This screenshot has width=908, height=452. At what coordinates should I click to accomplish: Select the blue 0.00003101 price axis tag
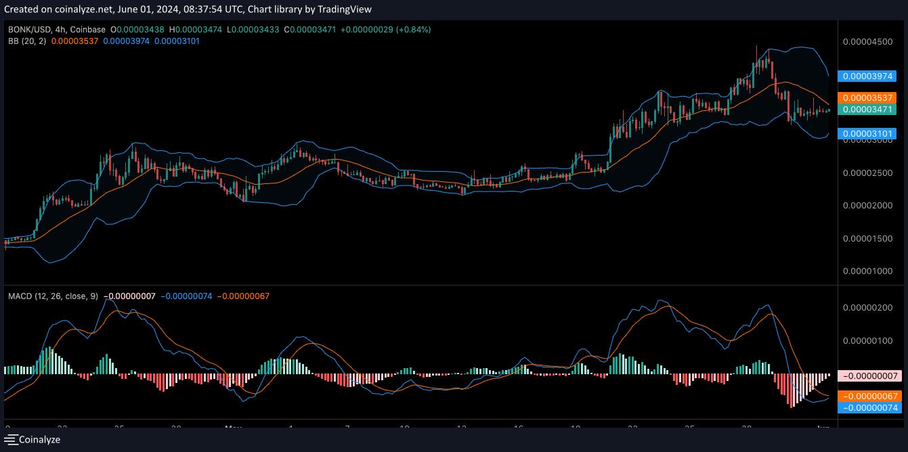(x=869, y=134)
